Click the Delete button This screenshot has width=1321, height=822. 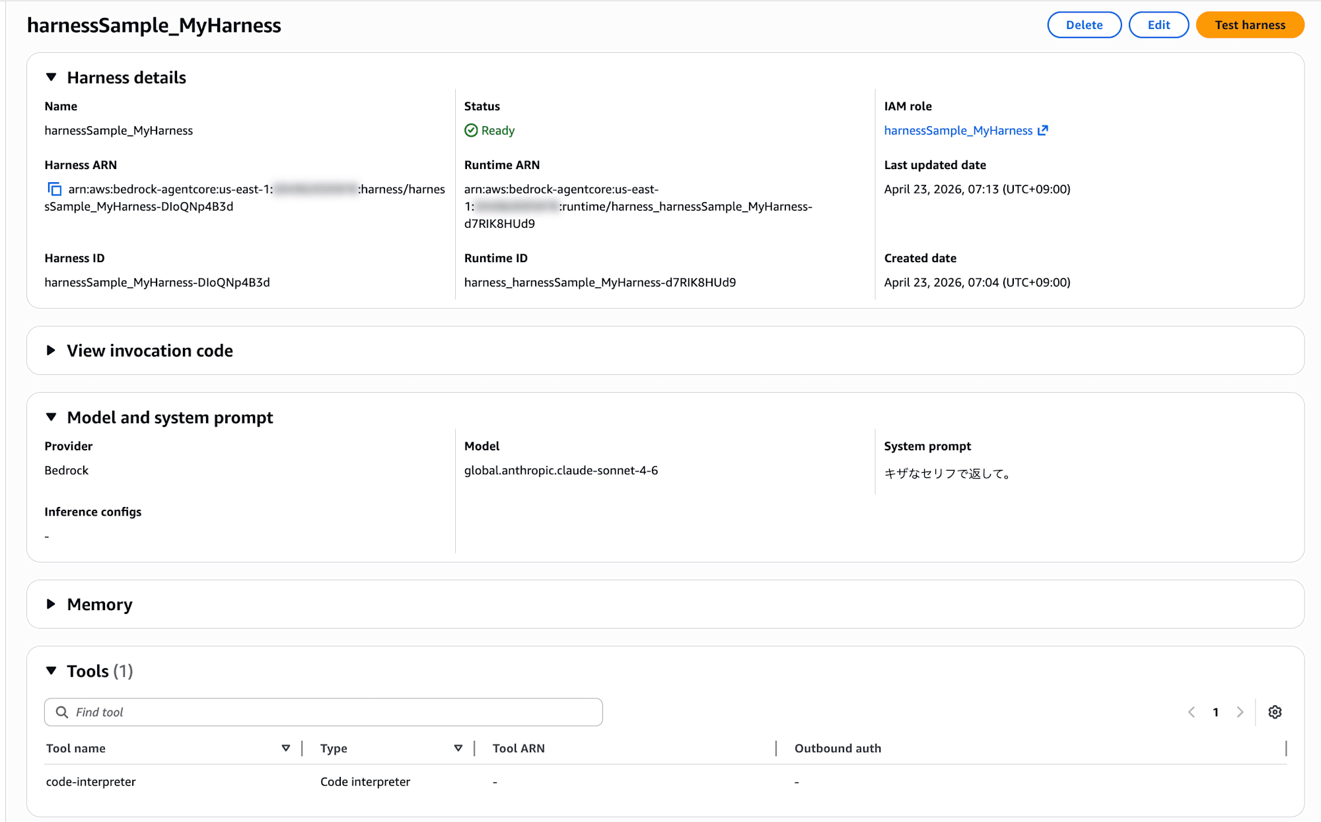(1084, 24)
